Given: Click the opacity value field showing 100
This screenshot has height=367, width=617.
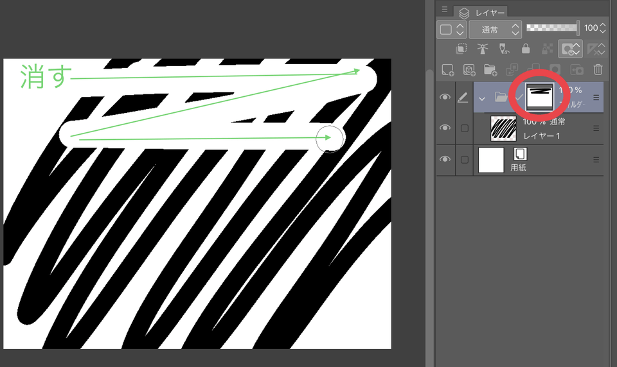Looking at the screenshot, I should click(x=591, y=28).
